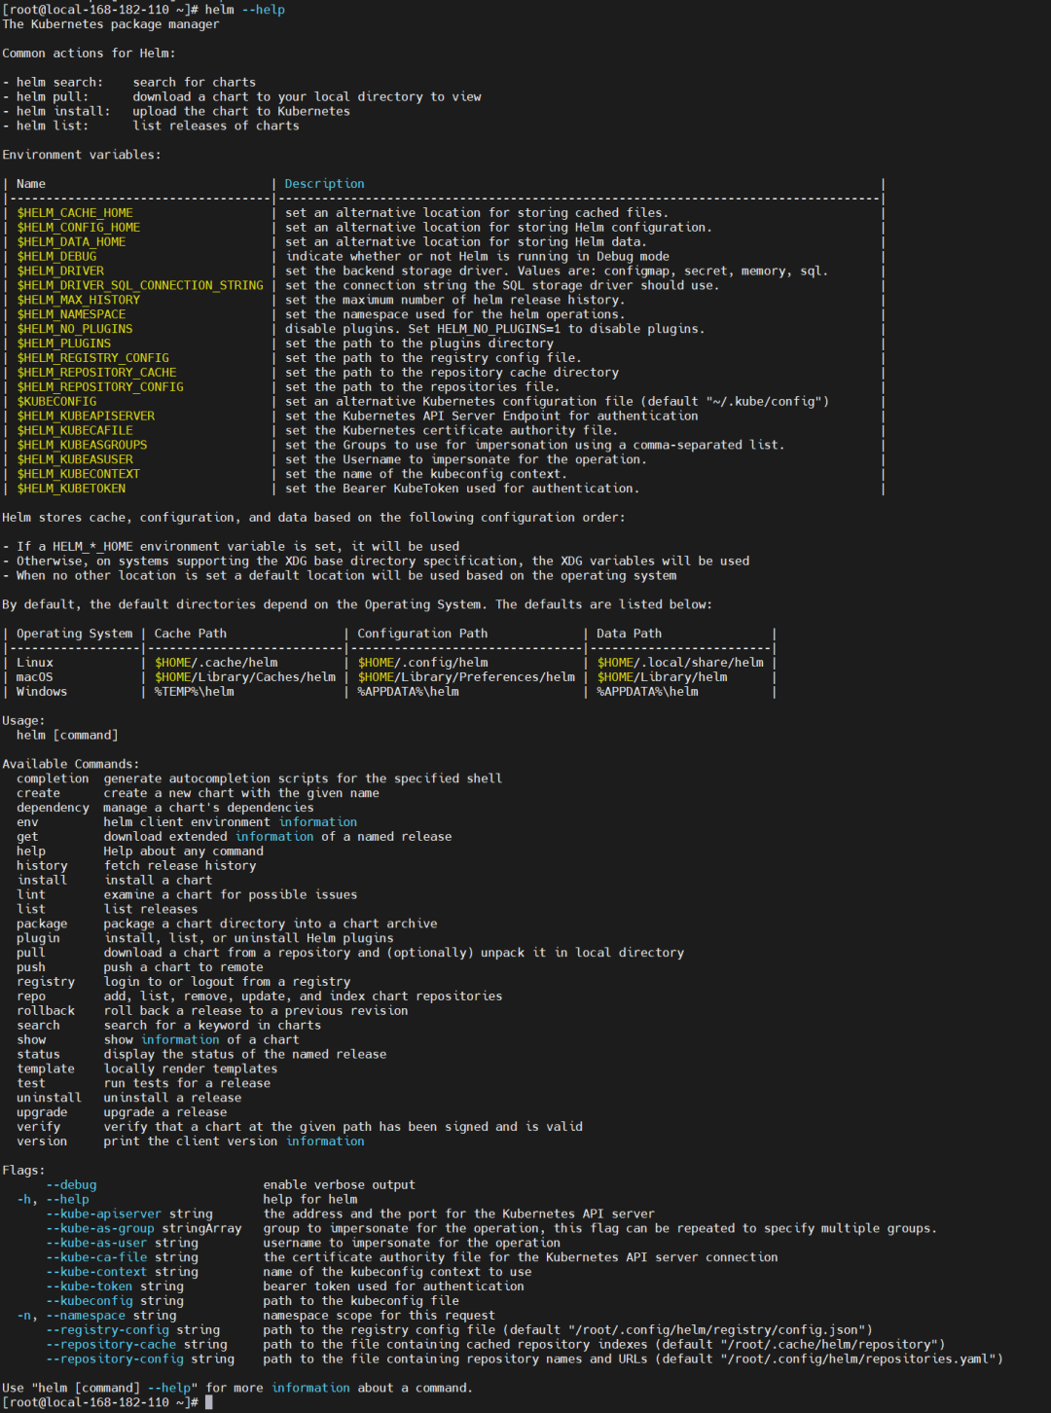The width and height of the screenshot is (1051, 1413).
Task: Click the package command name
Action: 42,924
